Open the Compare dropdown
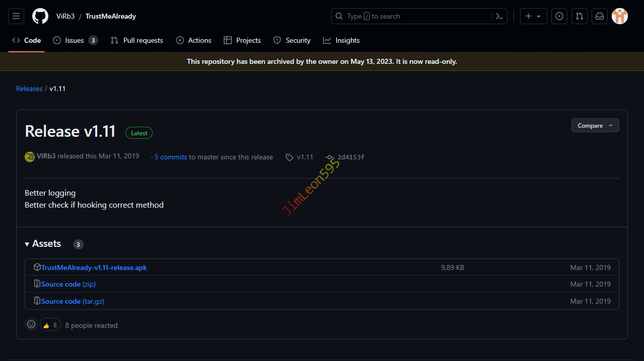 pyautogui.click(x=595, y=126)
